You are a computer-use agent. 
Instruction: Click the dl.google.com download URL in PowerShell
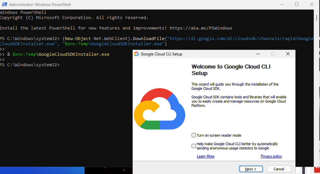[x=240, y=39]
